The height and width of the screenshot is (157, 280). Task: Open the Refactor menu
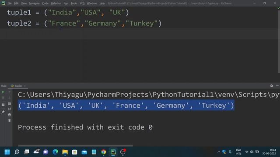pyautogui.click(x=56, y=3)
